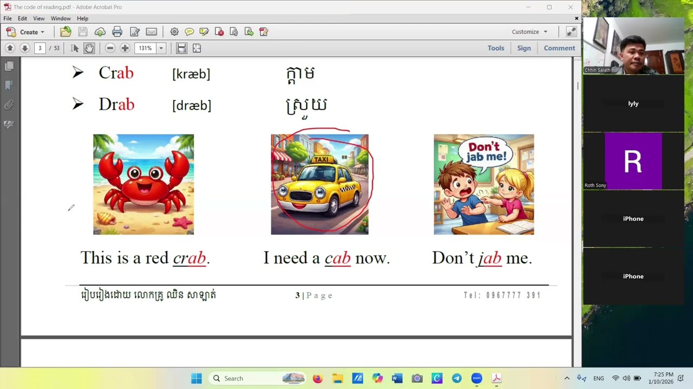Viewport: 693px width, 389px height.
Task: Open the signatures sidebar panel
Action: pyautogui.click(x=9, y=124)
